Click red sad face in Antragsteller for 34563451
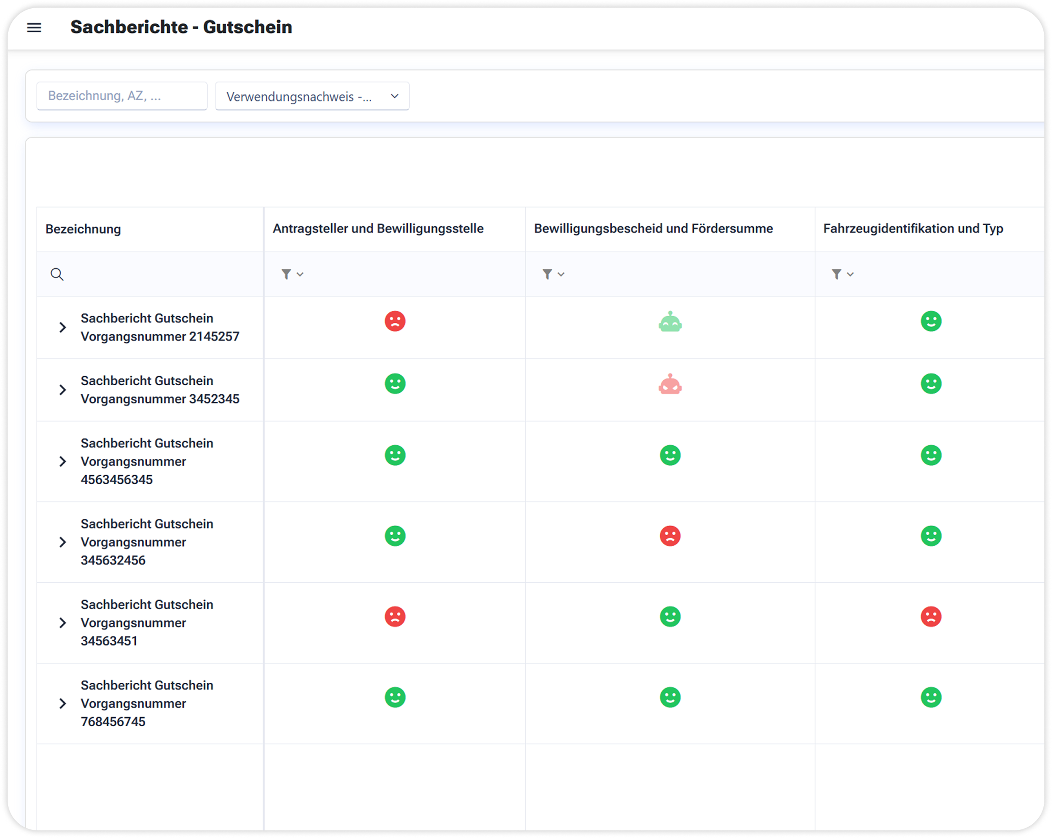This screenshot has width=1052, height=838. pos(395,616)
